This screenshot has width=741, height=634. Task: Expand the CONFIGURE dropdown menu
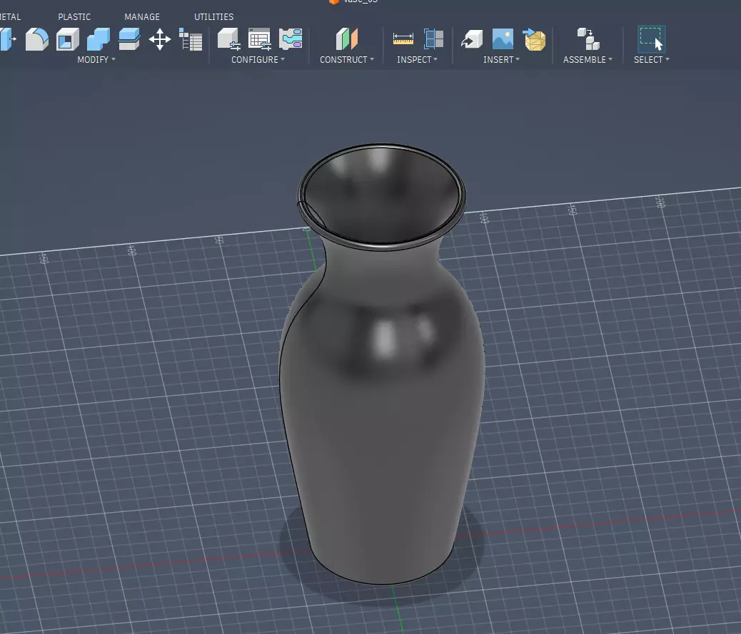258,59
